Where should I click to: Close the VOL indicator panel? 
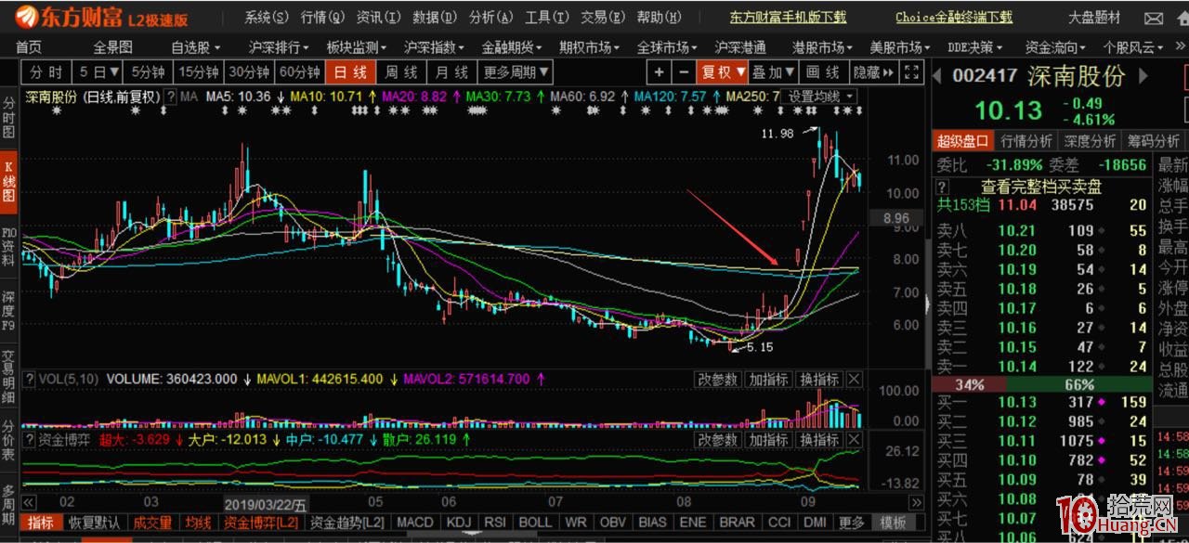point(854,379)
